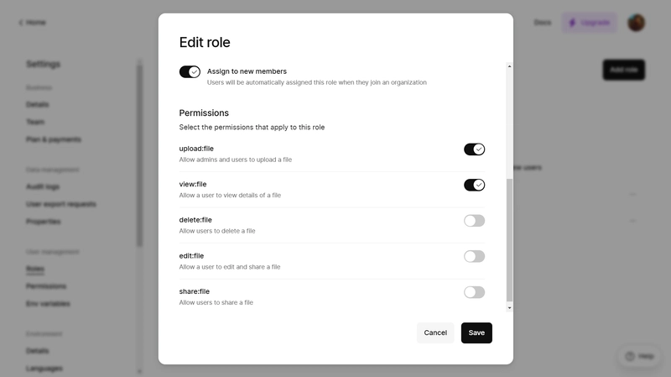The height and width of the screenshot is (377, 671).
Task: Click the sidebar scrollbar down arrow
Action: [x=139, y=371]
